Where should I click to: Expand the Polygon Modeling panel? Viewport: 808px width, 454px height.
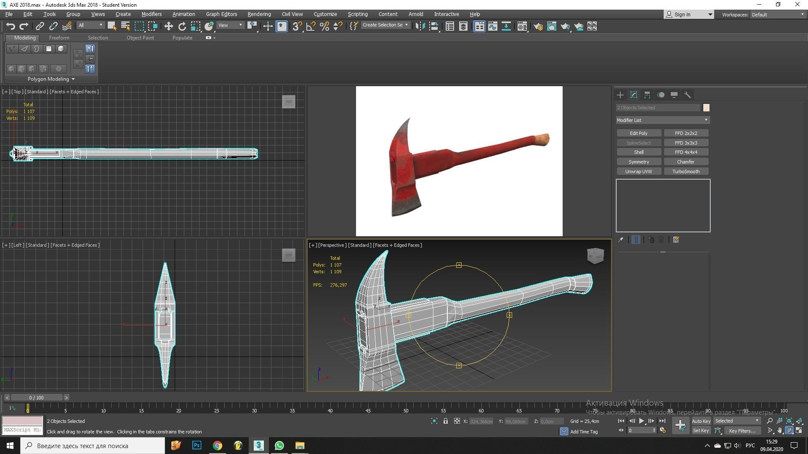coord(51,79)
